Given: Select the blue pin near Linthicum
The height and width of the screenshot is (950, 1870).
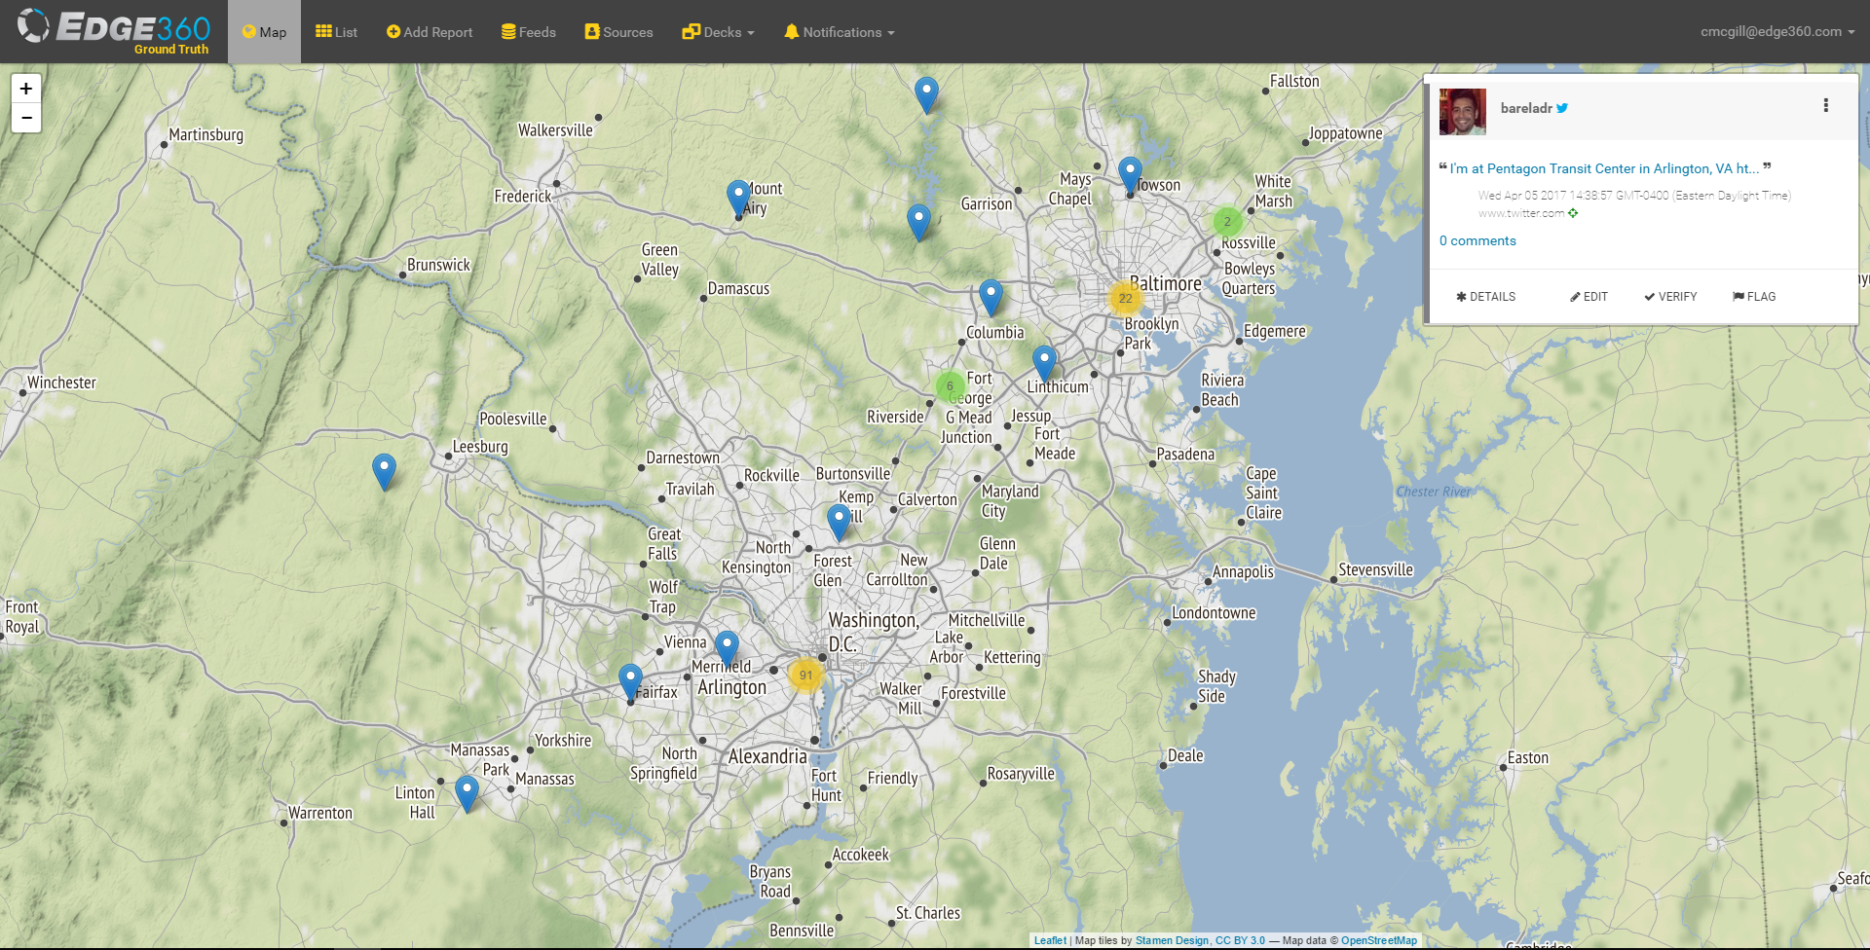Looking at the screenshot, I should click(1044, 361).
